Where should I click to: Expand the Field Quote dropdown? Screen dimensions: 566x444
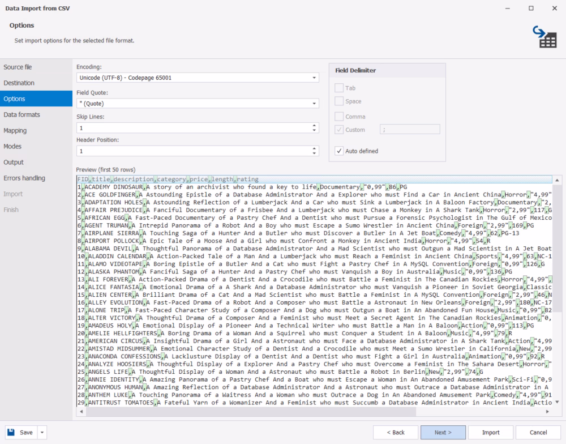pyautogui.click(x=314, y=104)
